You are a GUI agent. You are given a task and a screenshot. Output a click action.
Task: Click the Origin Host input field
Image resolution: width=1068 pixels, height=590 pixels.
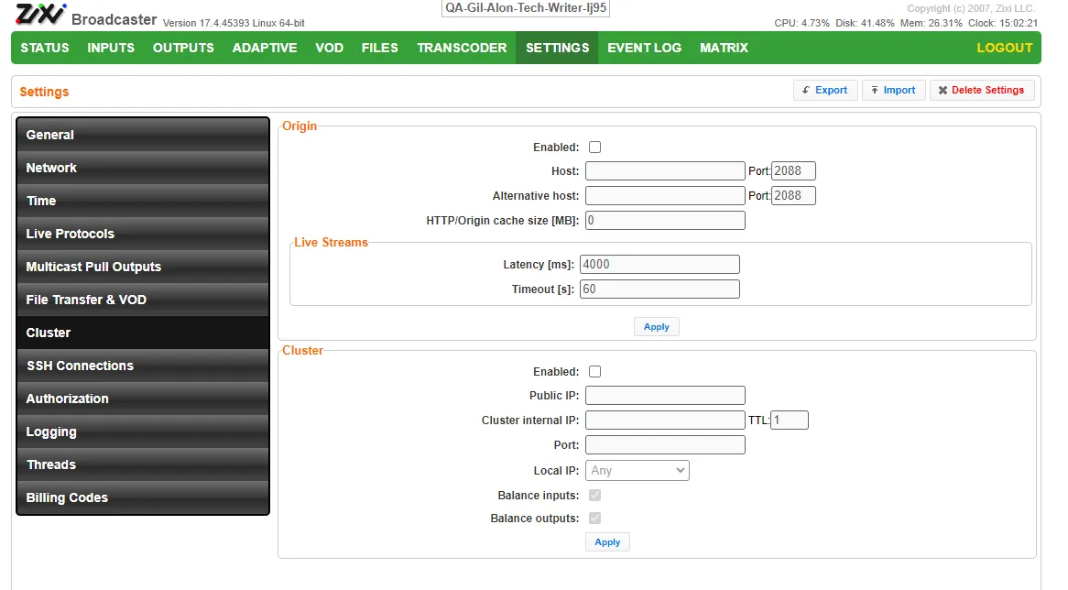tap(666, 171)
